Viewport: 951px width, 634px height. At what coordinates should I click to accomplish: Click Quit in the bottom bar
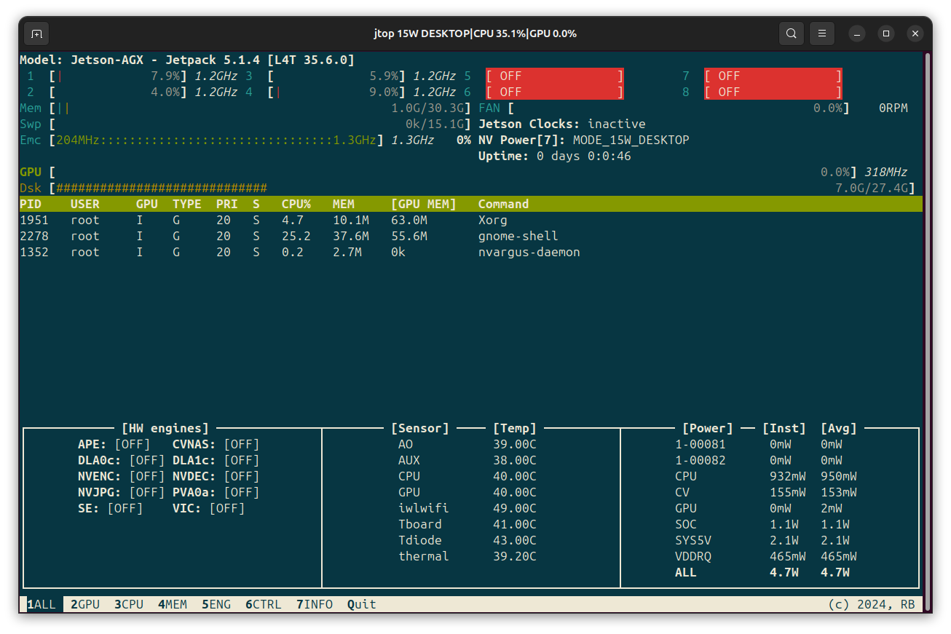362,604
